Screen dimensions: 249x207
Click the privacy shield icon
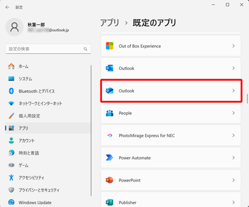11,190
